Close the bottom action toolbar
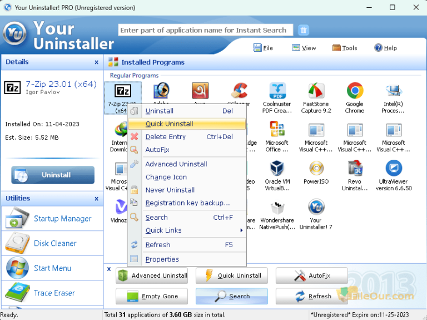Viewport: 427px width, 320px height. (109, 269)
